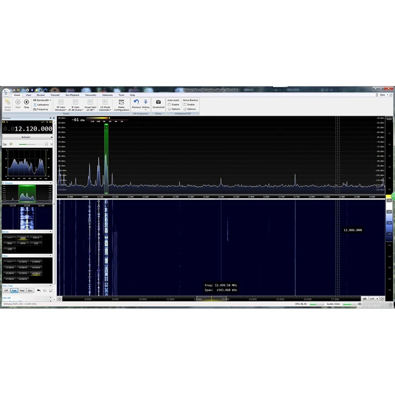Stop the radio with Stop icon

tap(27, 104)
